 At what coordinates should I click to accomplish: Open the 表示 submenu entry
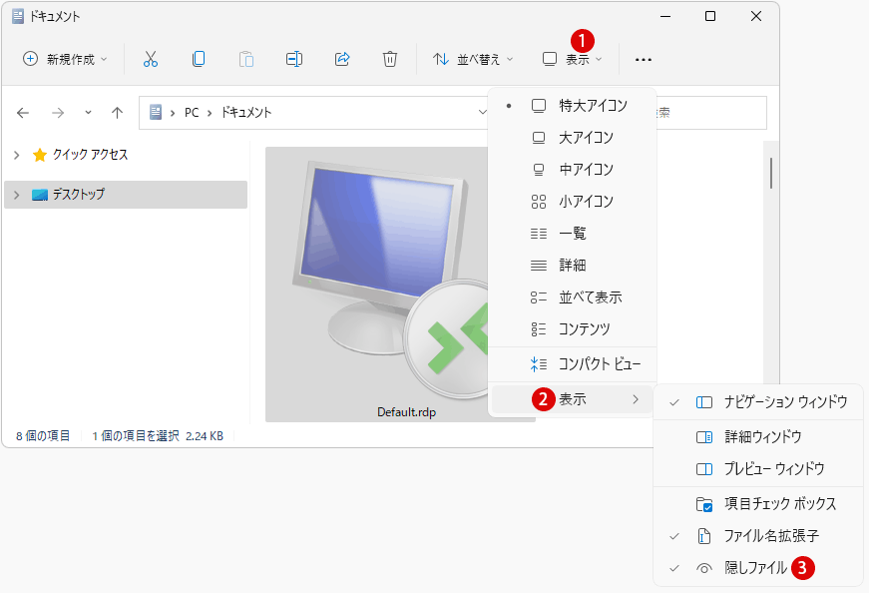[x=572, y=399]
